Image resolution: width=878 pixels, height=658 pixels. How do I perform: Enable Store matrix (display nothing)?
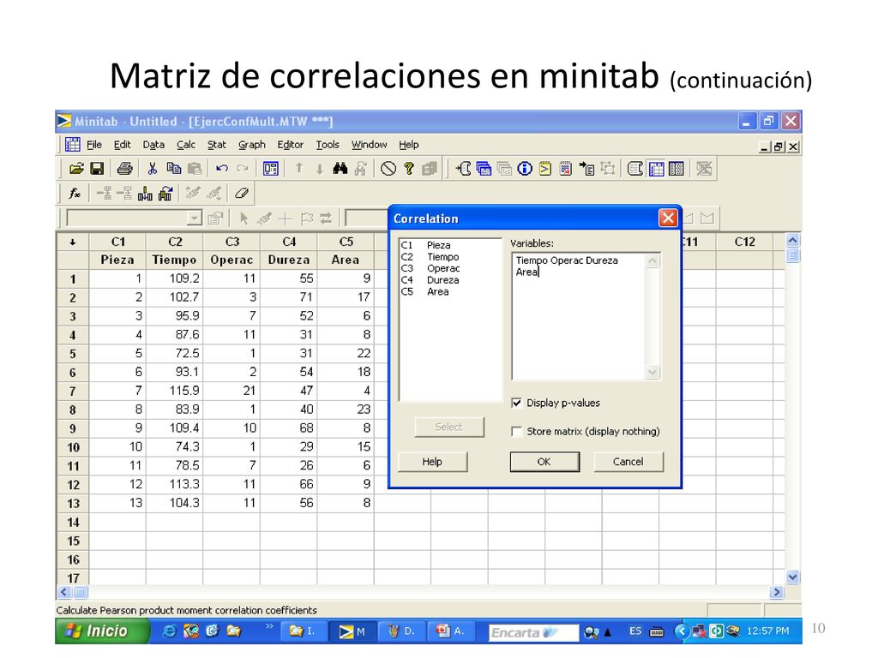tap(517, 432)
